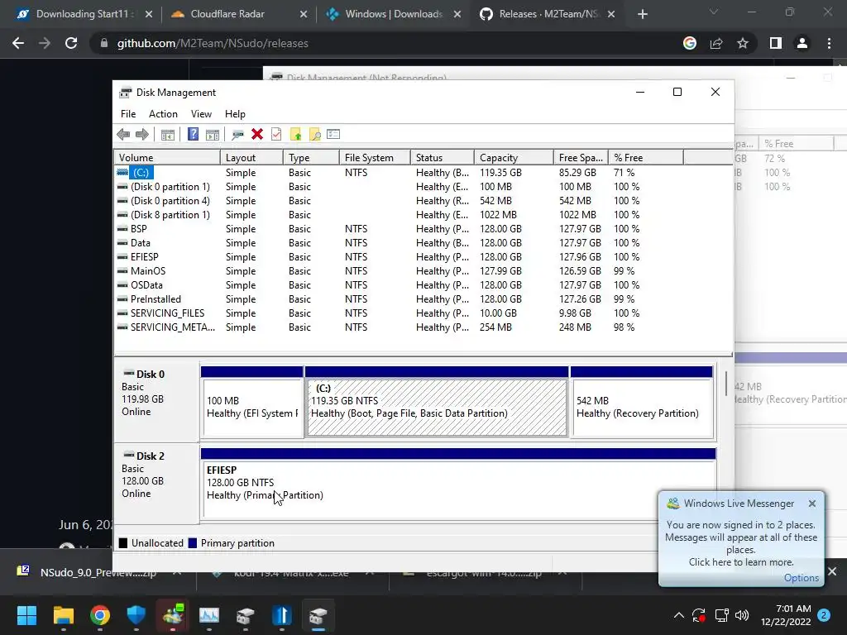The height and width of the screenshot is (635, 847).
Task: Open the Help menu
Action: 235,114
